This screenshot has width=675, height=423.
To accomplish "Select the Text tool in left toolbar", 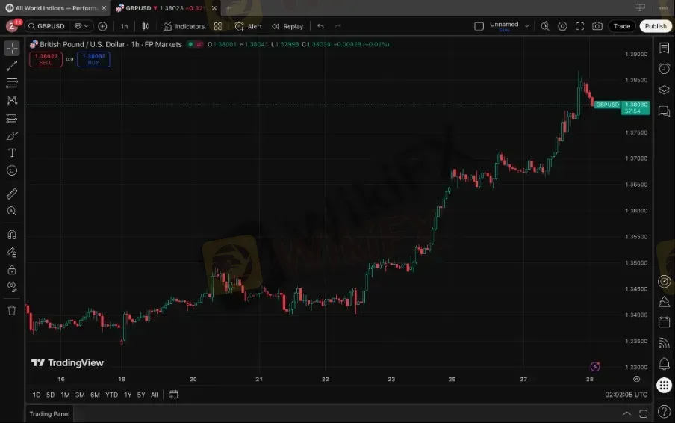I will 12,153.
